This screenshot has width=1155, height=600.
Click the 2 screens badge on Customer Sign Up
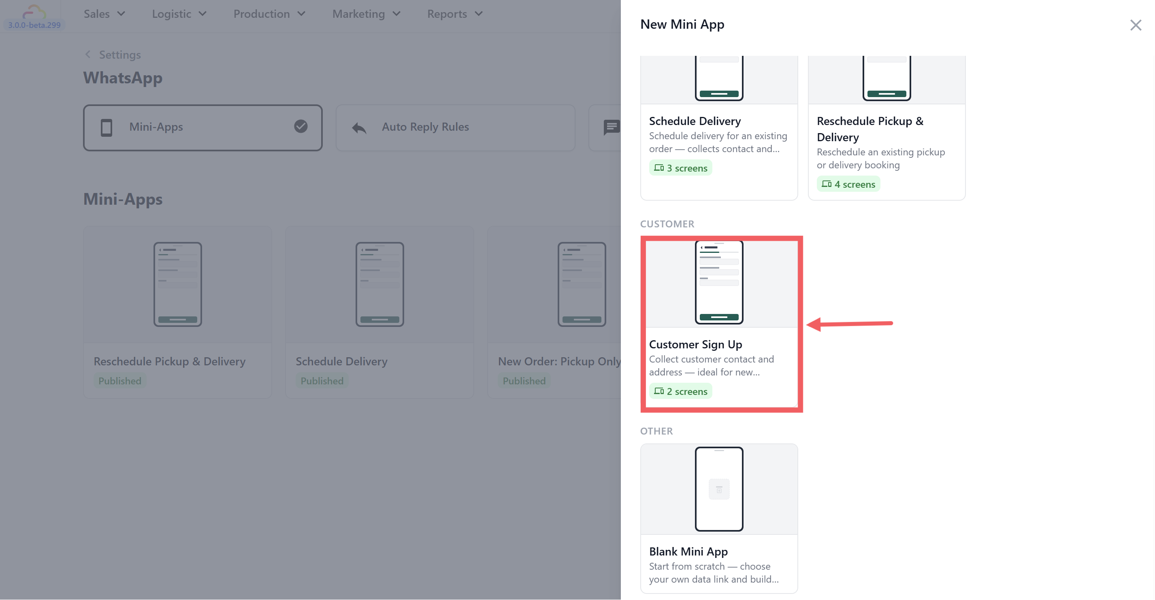pos(680,391)
